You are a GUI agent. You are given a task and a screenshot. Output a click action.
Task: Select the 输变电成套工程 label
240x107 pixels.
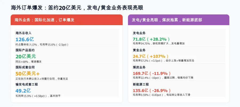tap(27, 84)
